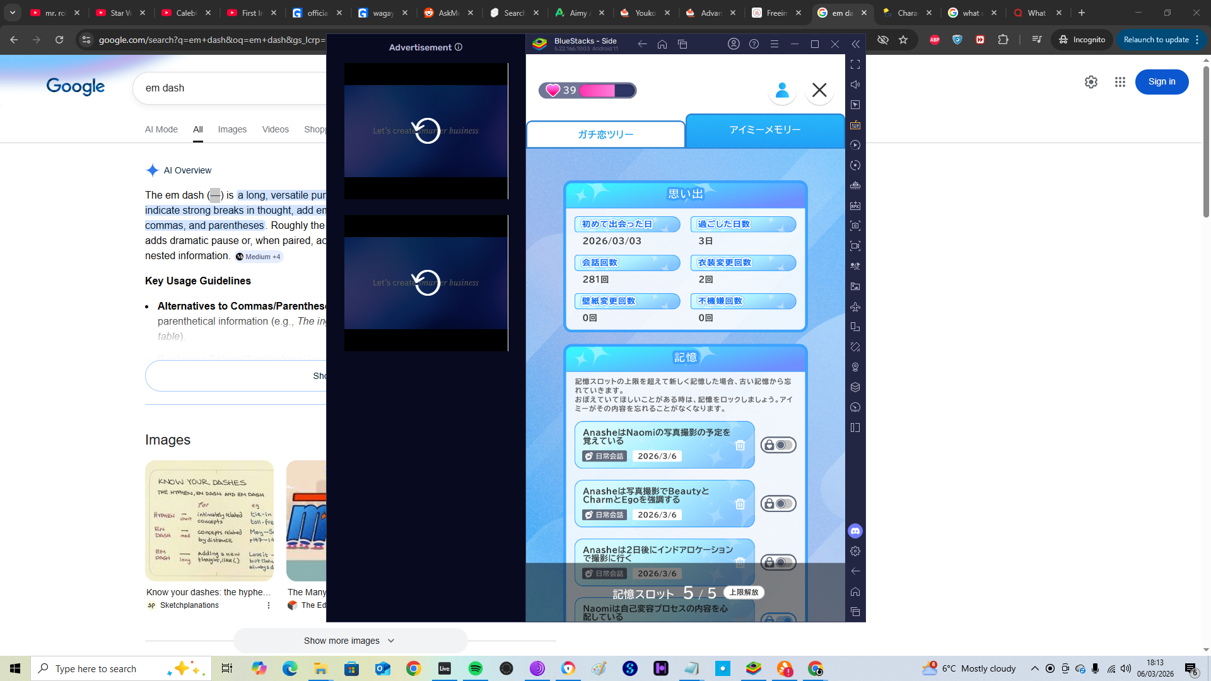This screenshot has height=681, width=1211.
Task: Open BlueStacks hamburger menu
Action: pyautogui.click(x=775, y=44)
